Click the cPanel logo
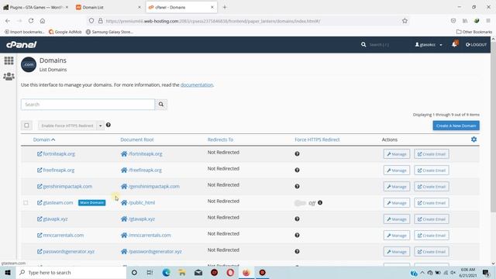This screenshot has height=279, width=496. [21, 45]
